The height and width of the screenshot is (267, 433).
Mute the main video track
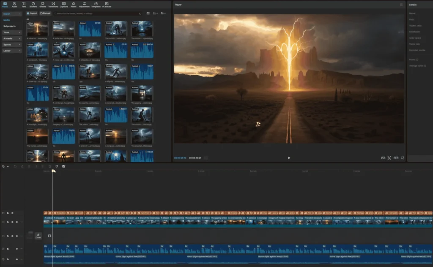tap(17, 222)
